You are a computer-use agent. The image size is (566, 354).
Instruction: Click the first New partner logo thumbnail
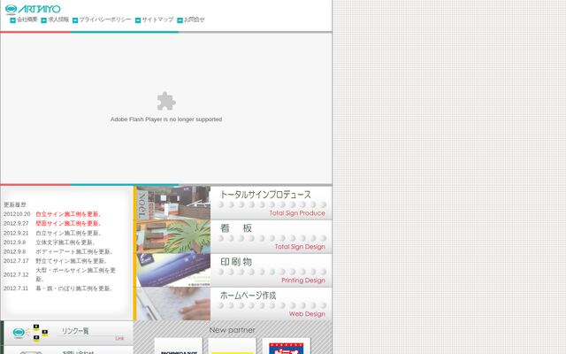pyautogui.click(x=179, y=346)
